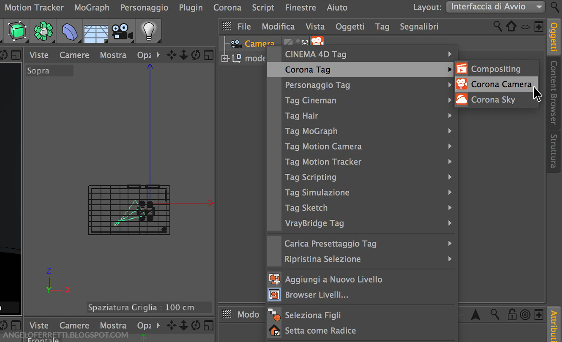This screenshot has height=342, width=562.
Task: Click the bottom viewport move camera icon
Action: pos(171,325)
